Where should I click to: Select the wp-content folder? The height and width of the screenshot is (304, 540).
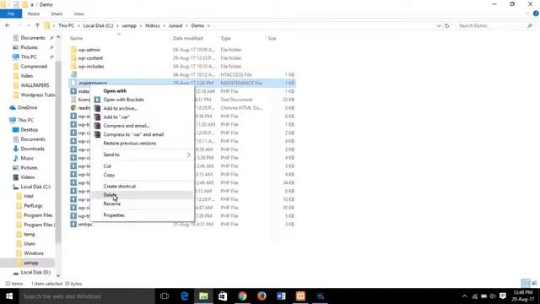(x=90, y=58)
